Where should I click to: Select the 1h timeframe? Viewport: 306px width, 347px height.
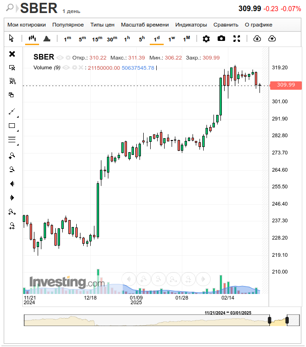click(127, 39)
